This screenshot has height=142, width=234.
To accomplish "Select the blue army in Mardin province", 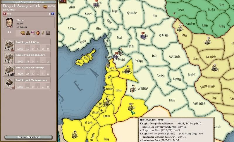I will pos(143,36).
